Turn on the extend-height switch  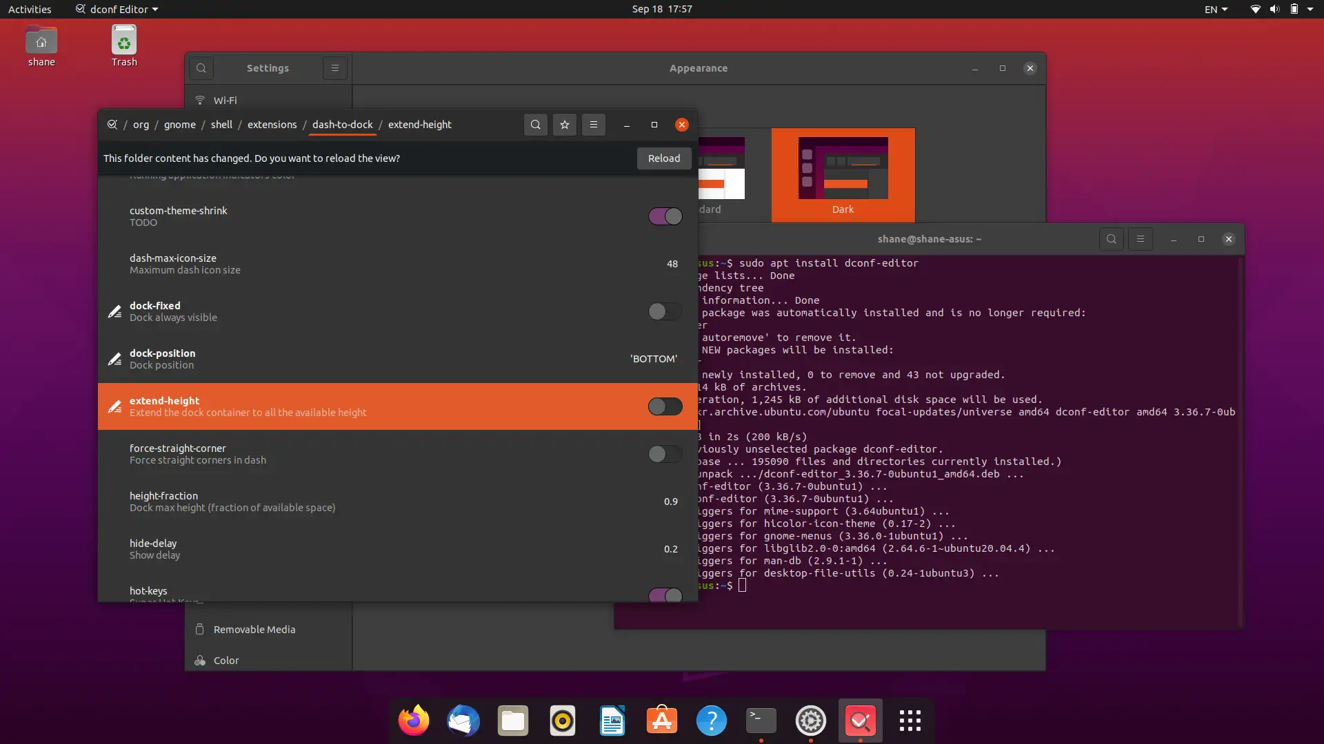[x=665, y=406]
